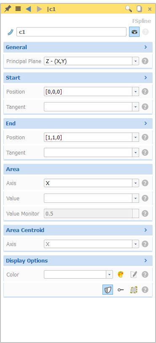Collapse the Display Options section
Screen dimensions: 156x343
click(x=78, y=261)
